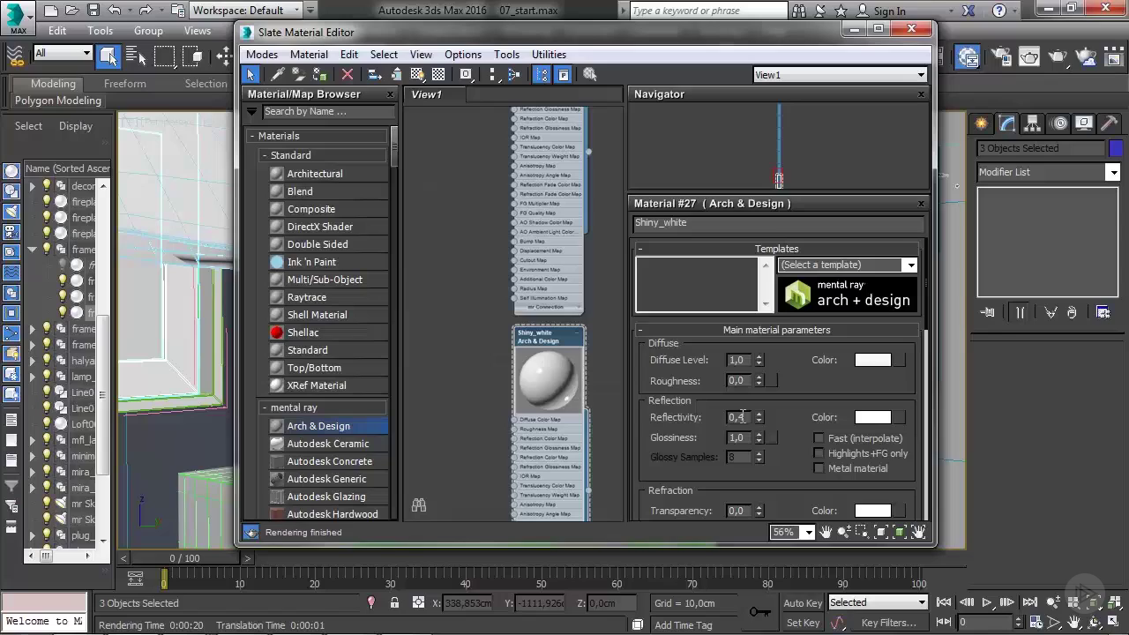
Task: Switch to the Freeform ribbon tab
Action: (125, 84)
